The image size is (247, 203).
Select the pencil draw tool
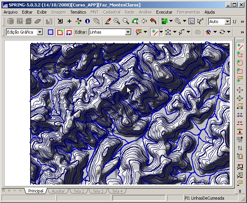coord(108,22)
